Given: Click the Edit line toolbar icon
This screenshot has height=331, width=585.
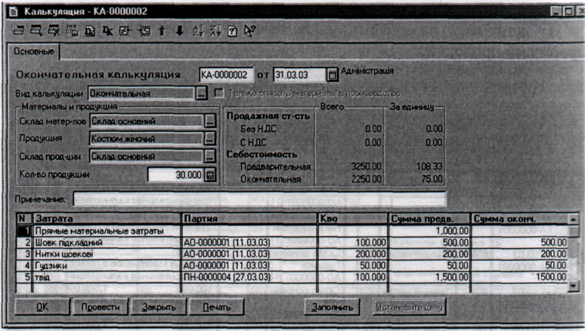Looking at the screenshot, I should [x=36, y=30].
